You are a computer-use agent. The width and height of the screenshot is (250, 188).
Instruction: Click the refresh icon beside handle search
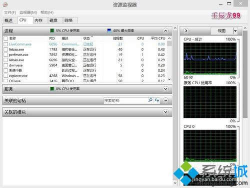tap(156, 100)
